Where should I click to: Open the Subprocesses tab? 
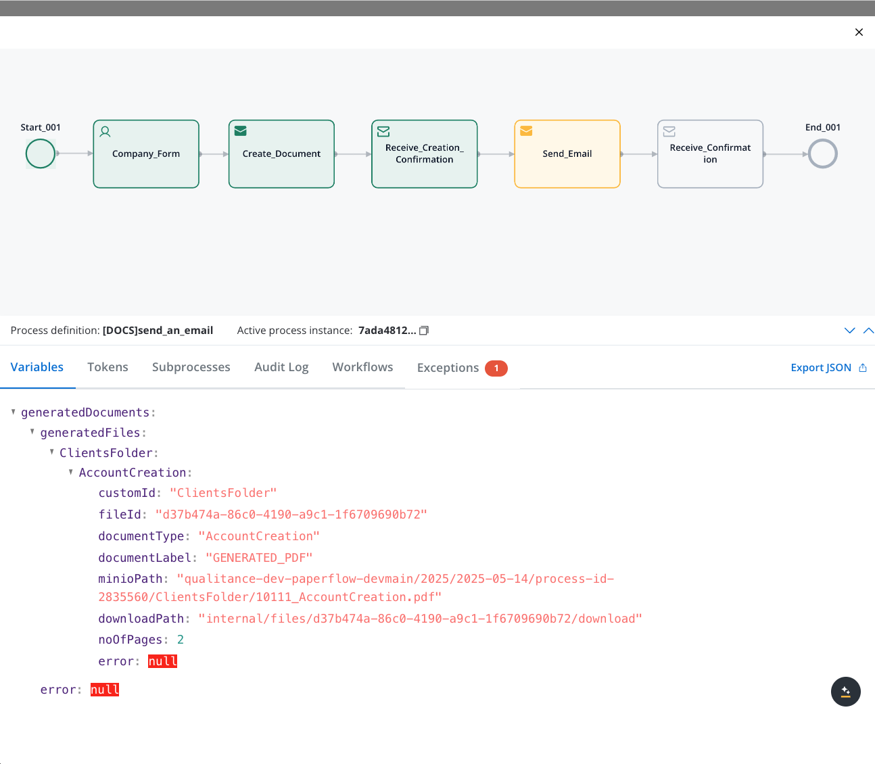coord(191,367)
